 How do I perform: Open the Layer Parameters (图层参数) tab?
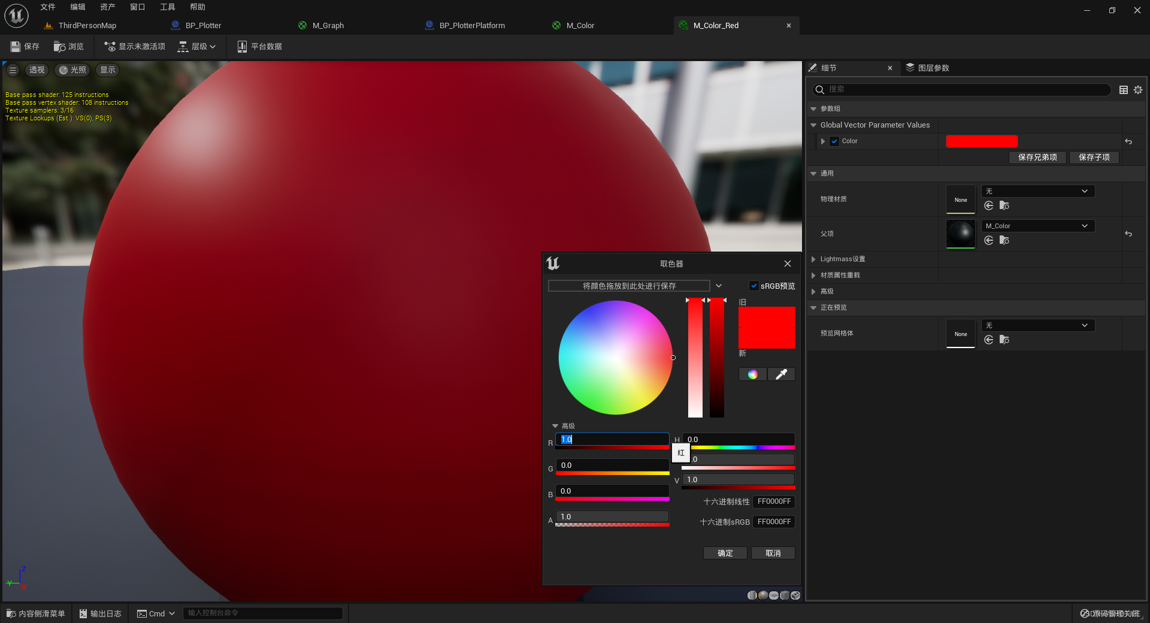tap(928, 68)
